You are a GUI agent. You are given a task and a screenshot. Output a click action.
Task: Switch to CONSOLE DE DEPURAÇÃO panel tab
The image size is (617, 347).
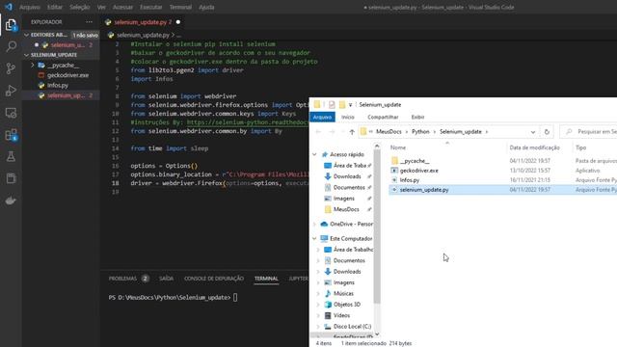tap(214, 279)
